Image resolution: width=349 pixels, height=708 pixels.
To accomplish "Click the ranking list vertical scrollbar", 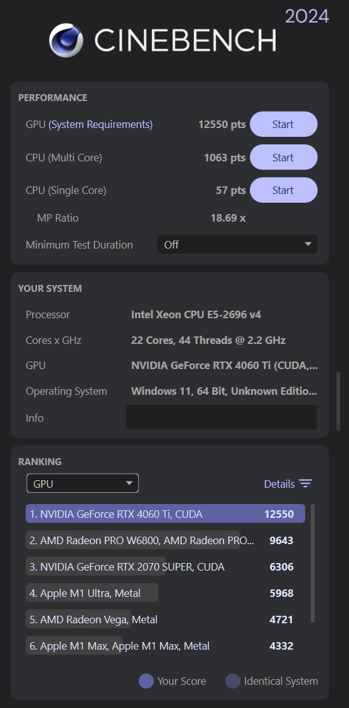I will pos(313,564).
